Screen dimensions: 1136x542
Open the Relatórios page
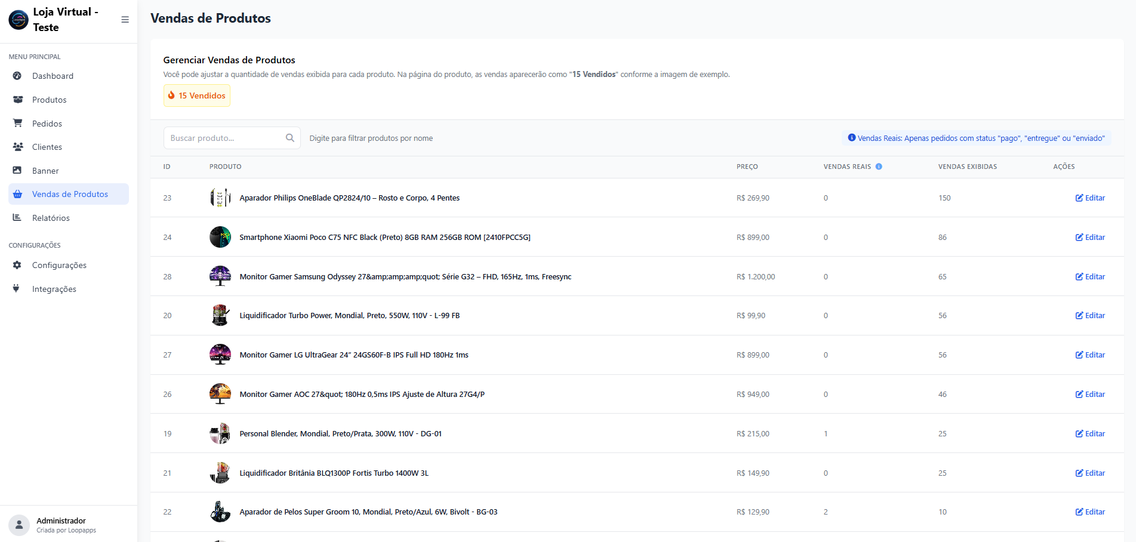(51, 218)
